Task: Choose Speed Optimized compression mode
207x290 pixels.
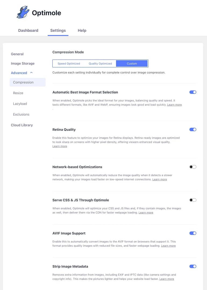Action: (69, 63)
